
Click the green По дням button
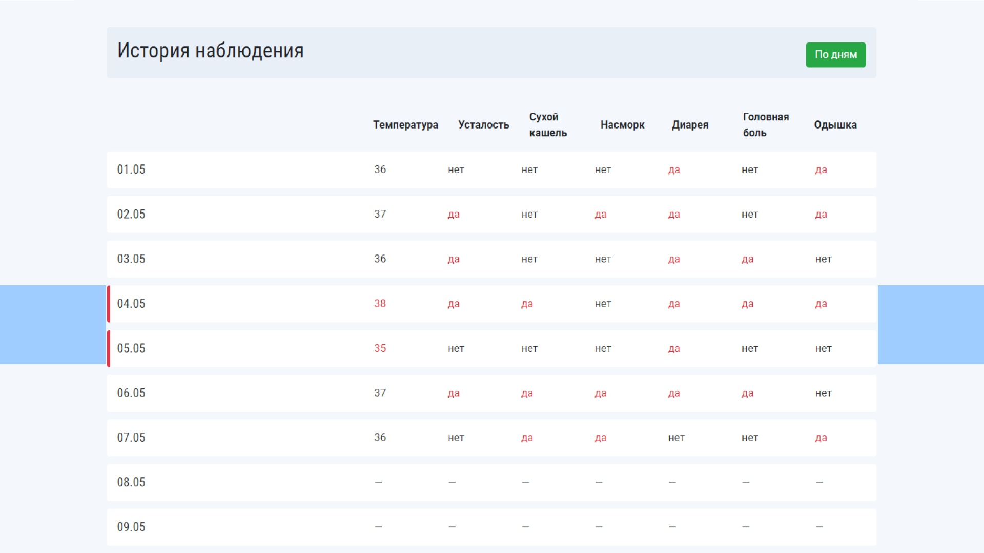tap(835, 55)
